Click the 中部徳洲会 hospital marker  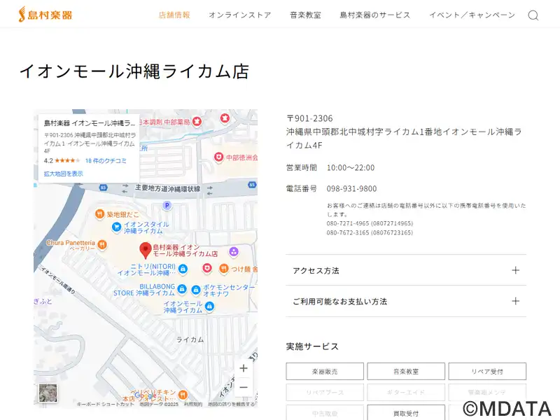pos(218,157)
